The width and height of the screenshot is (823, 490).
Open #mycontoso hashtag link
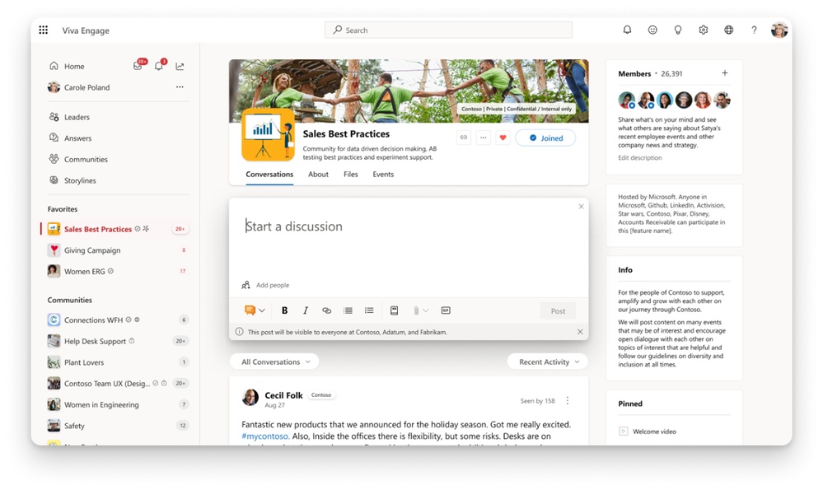coord(265,436)
